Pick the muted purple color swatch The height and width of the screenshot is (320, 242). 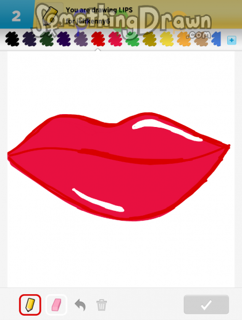[81, 39]
